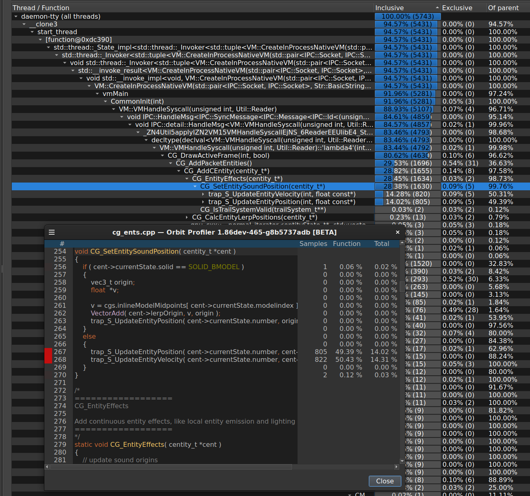The height and width of the screenshot is (496, 530).
Task: Click the Function column header in code view
Action: 346,244
